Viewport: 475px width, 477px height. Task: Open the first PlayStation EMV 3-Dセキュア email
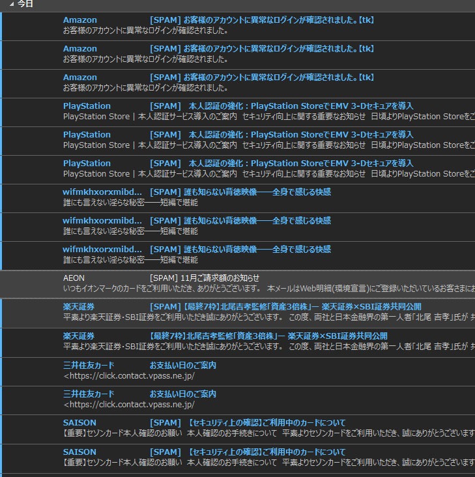tap(237, 112)
